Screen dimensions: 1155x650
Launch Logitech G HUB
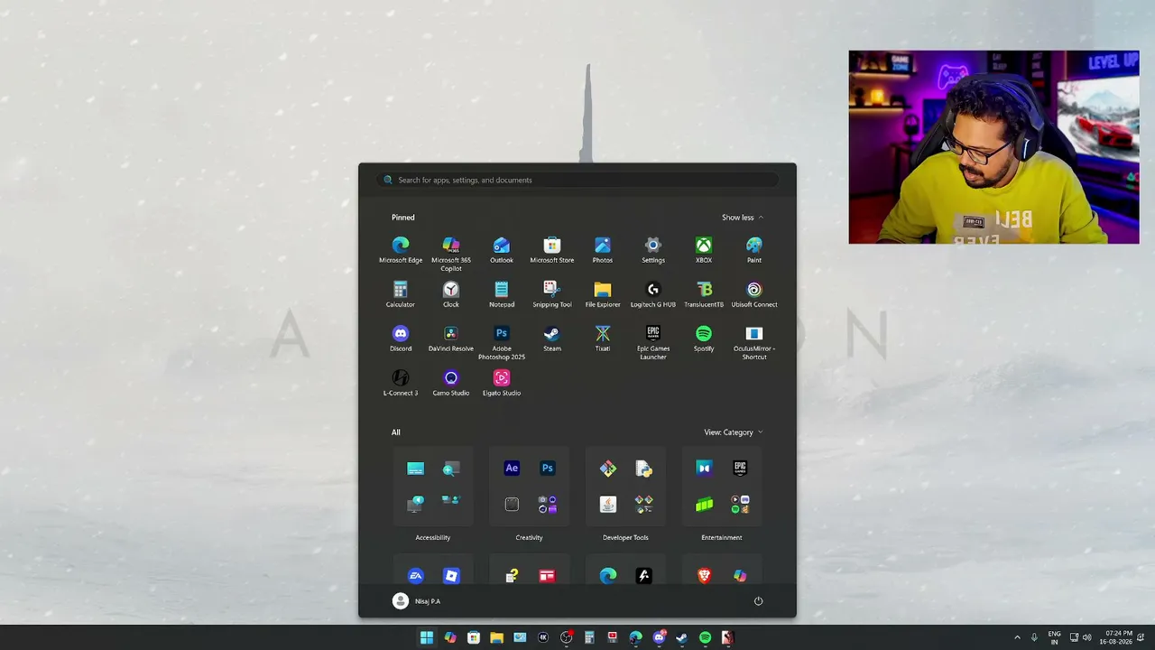653,293
